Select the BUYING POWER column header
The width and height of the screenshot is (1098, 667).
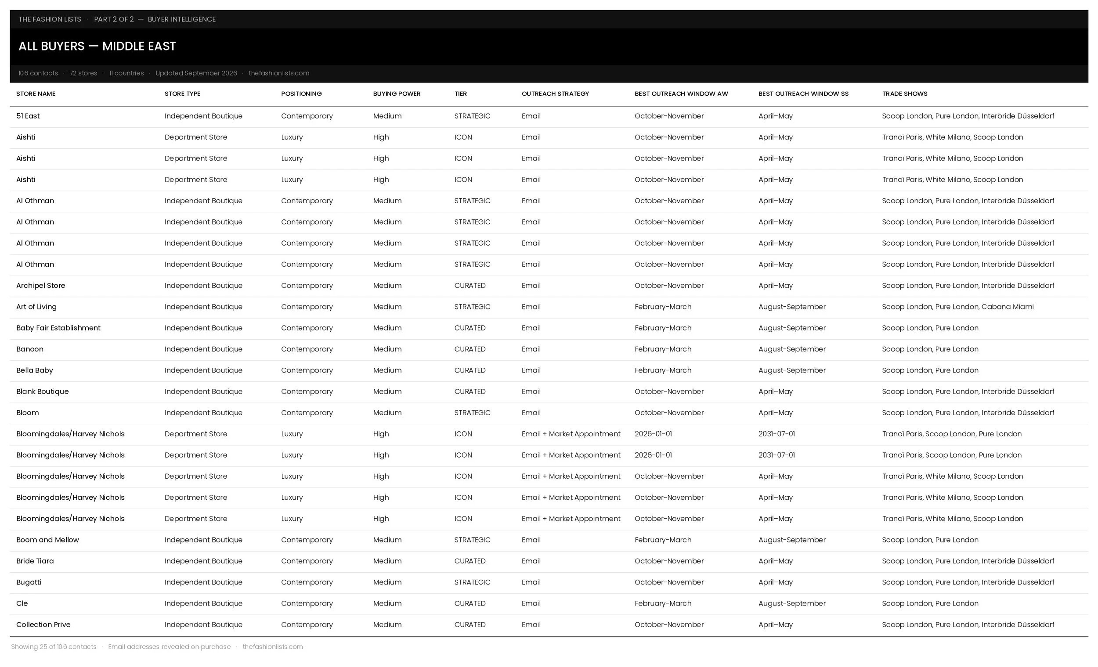click(397, 93)
